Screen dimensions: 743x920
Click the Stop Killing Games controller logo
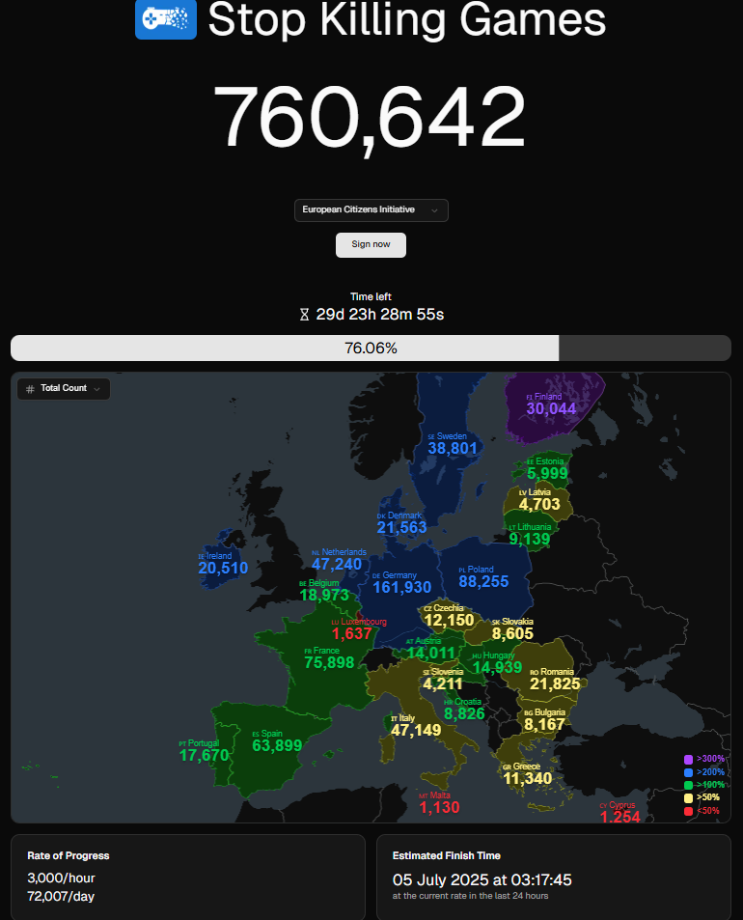point(166,19)
